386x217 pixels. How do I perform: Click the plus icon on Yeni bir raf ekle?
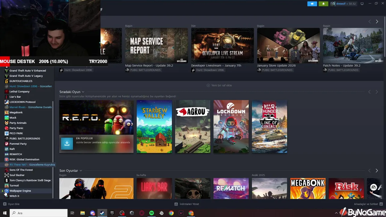click(x=208, y=85)
